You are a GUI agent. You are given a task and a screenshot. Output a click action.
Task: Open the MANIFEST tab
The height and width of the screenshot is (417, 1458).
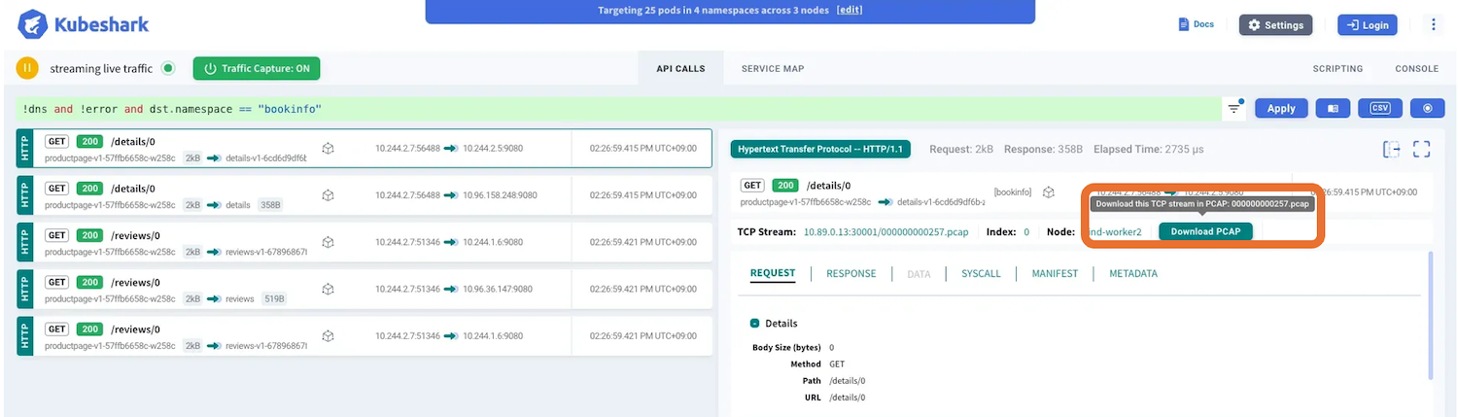click(x=1055, y=274)
